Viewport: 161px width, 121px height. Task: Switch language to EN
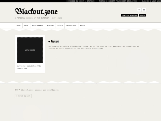click(144, 10)
